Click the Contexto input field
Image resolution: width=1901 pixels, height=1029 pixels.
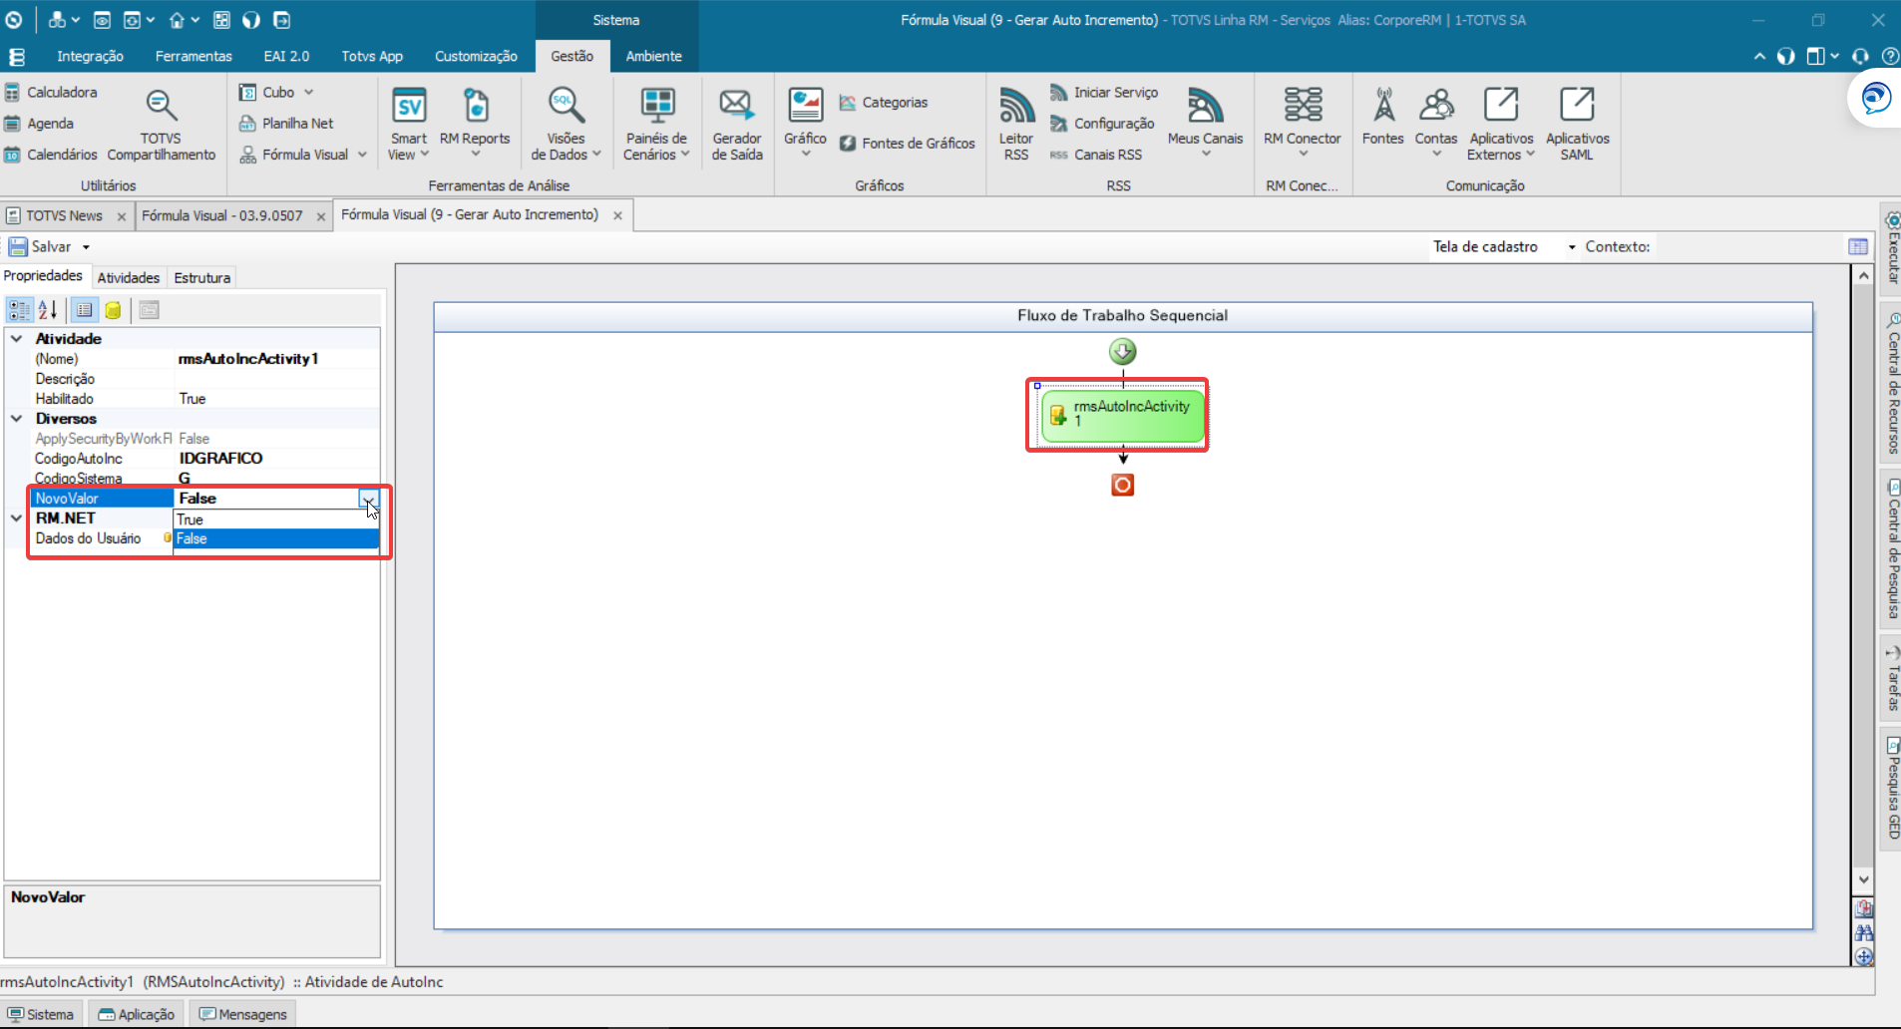[1747, 247]
